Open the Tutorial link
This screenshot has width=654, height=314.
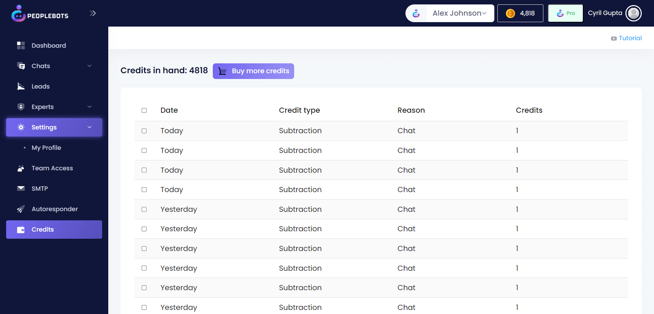[x=629, y=38]
